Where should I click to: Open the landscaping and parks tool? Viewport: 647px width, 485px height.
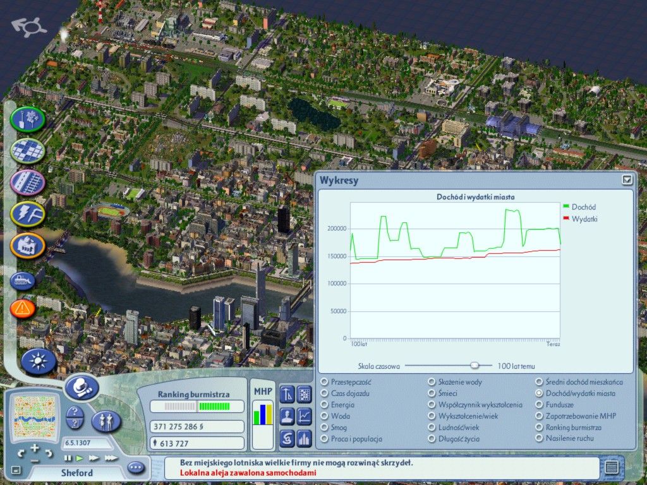[28, 119]
